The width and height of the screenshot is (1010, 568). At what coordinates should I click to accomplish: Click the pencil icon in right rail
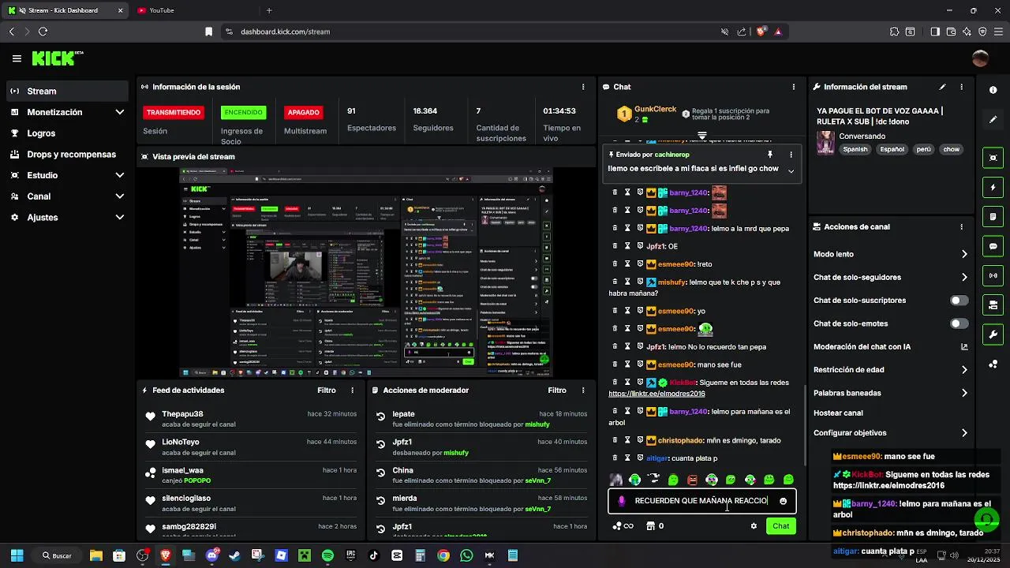993,119
